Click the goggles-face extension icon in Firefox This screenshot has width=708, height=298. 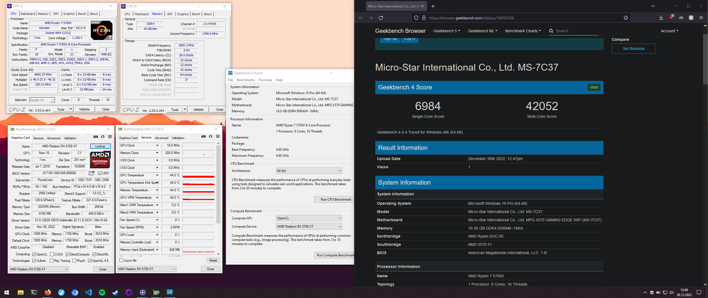681,18
